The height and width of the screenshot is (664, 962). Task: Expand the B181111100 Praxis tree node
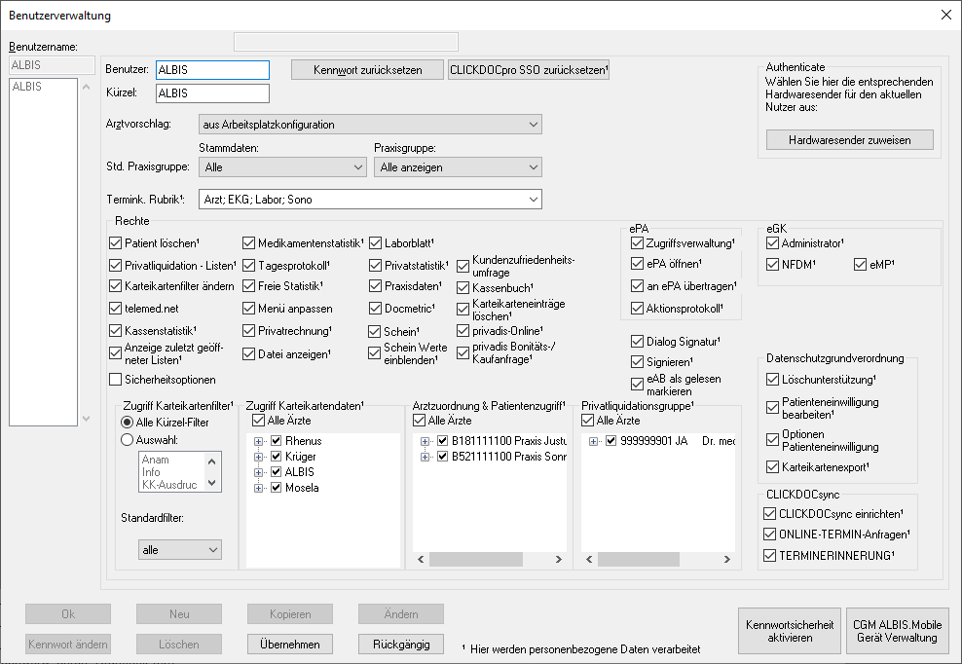point(426,441)
